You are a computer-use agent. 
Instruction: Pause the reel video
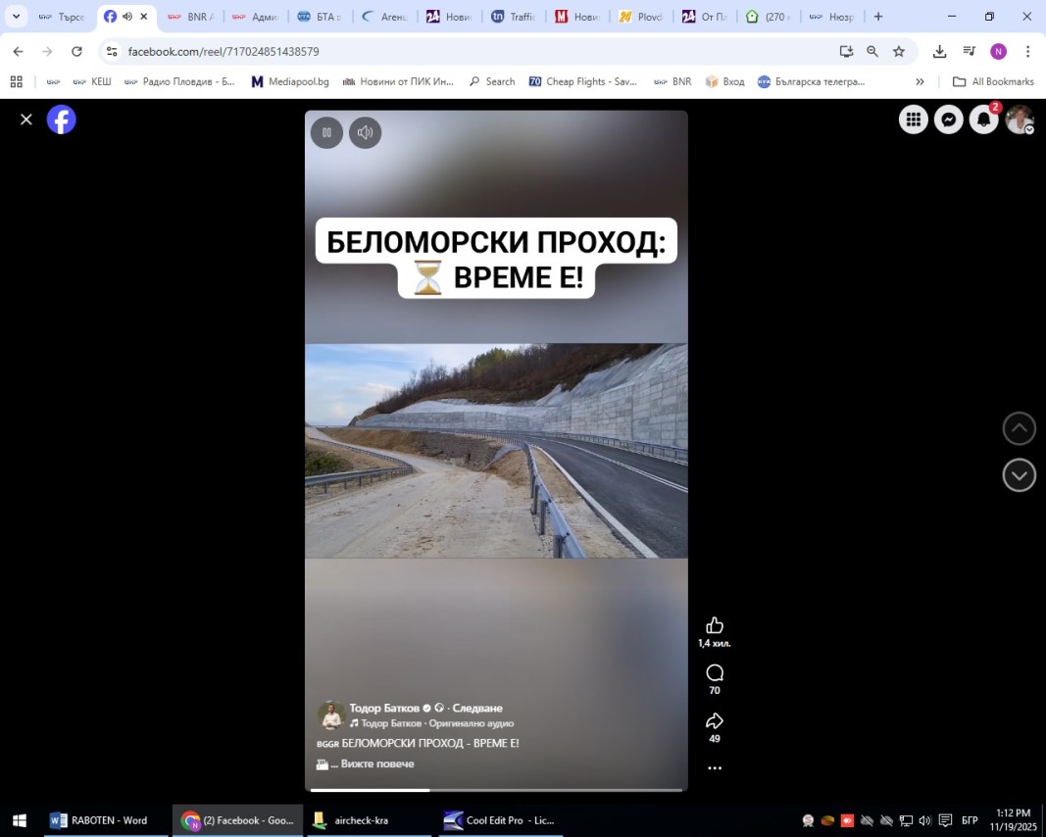(326, 132)
